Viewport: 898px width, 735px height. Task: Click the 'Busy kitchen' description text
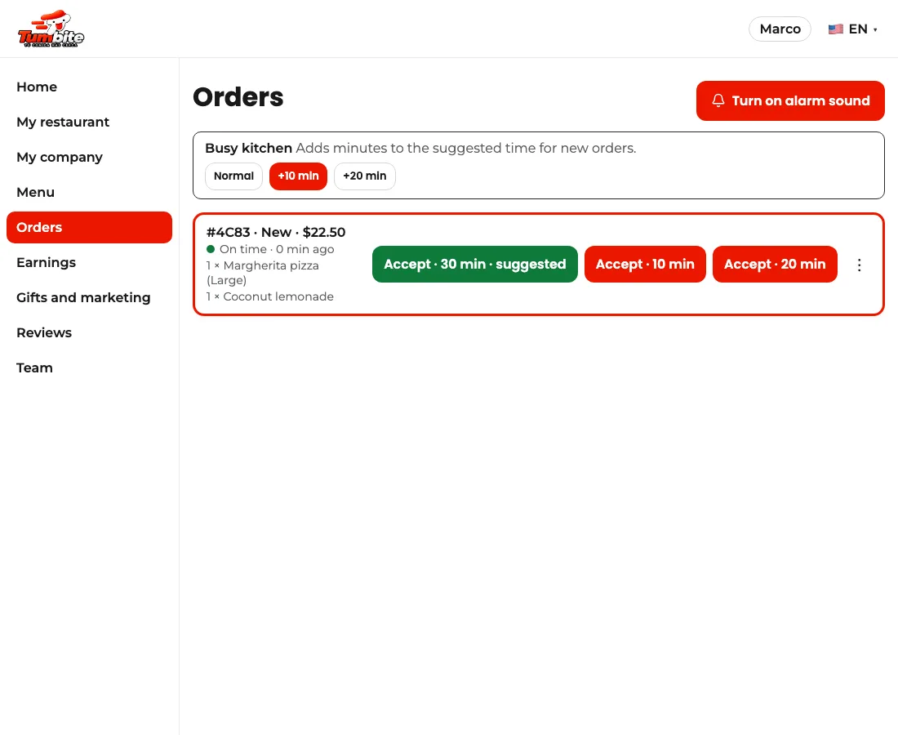420,149
